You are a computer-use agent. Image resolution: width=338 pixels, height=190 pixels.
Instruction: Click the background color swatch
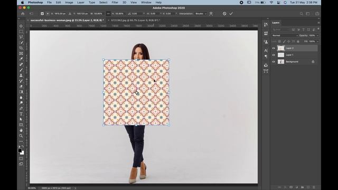coord(22,153)
